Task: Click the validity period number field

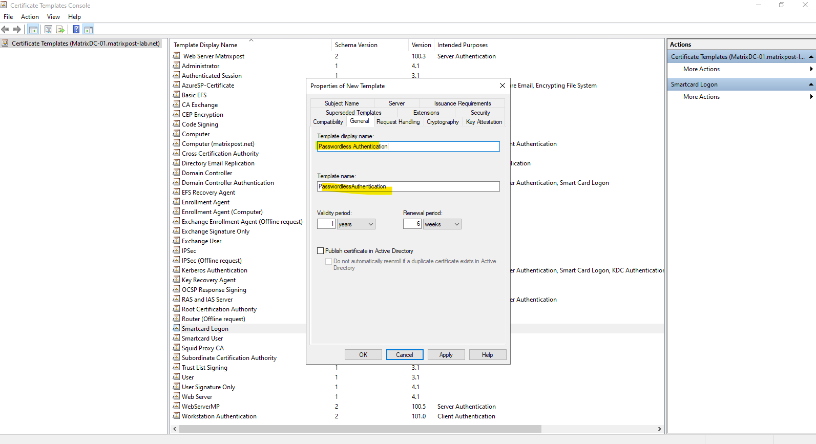Action: (326, 224)
